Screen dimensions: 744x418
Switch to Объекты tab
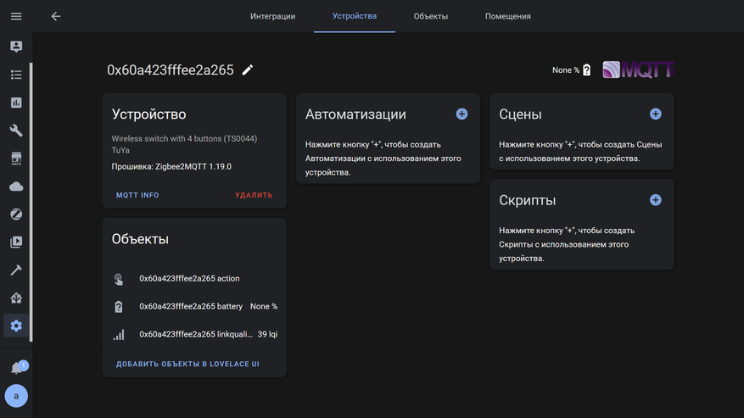coord(430,16)
